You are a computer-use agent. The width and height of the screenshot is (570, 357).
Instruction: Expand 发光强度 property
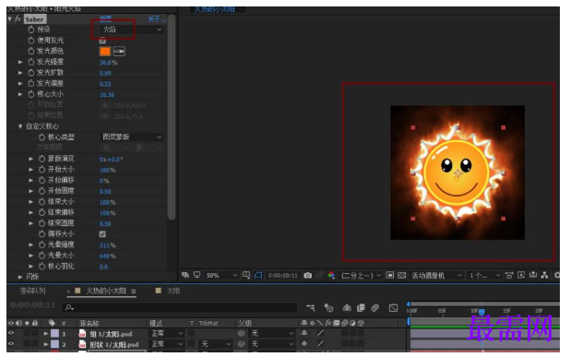coord(20,62)
